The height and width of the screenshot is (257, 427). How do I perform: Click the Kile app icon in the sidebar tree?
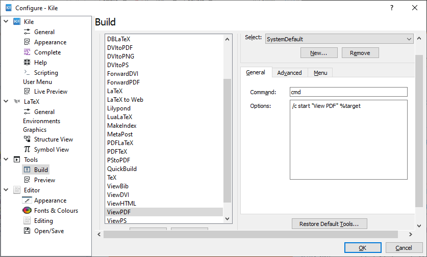(17, 21)
